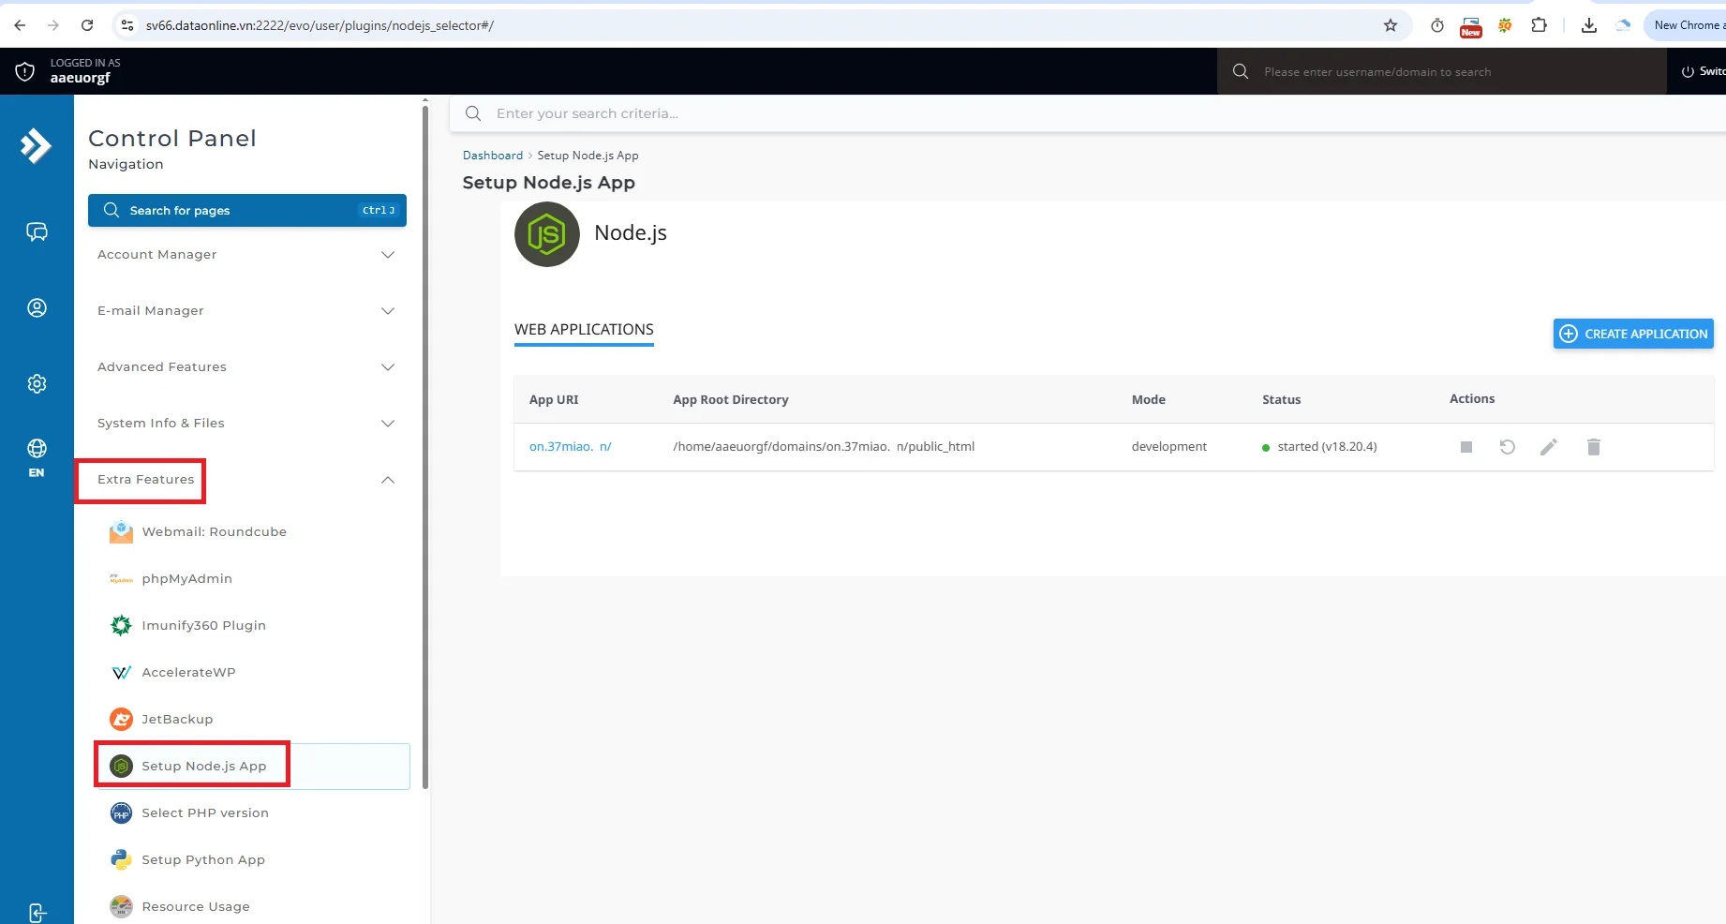Image resolution: width=1726 pixels, height=924 pixels.
Task: Open the settings gear in blue sidebar
Action: (37, 383)
